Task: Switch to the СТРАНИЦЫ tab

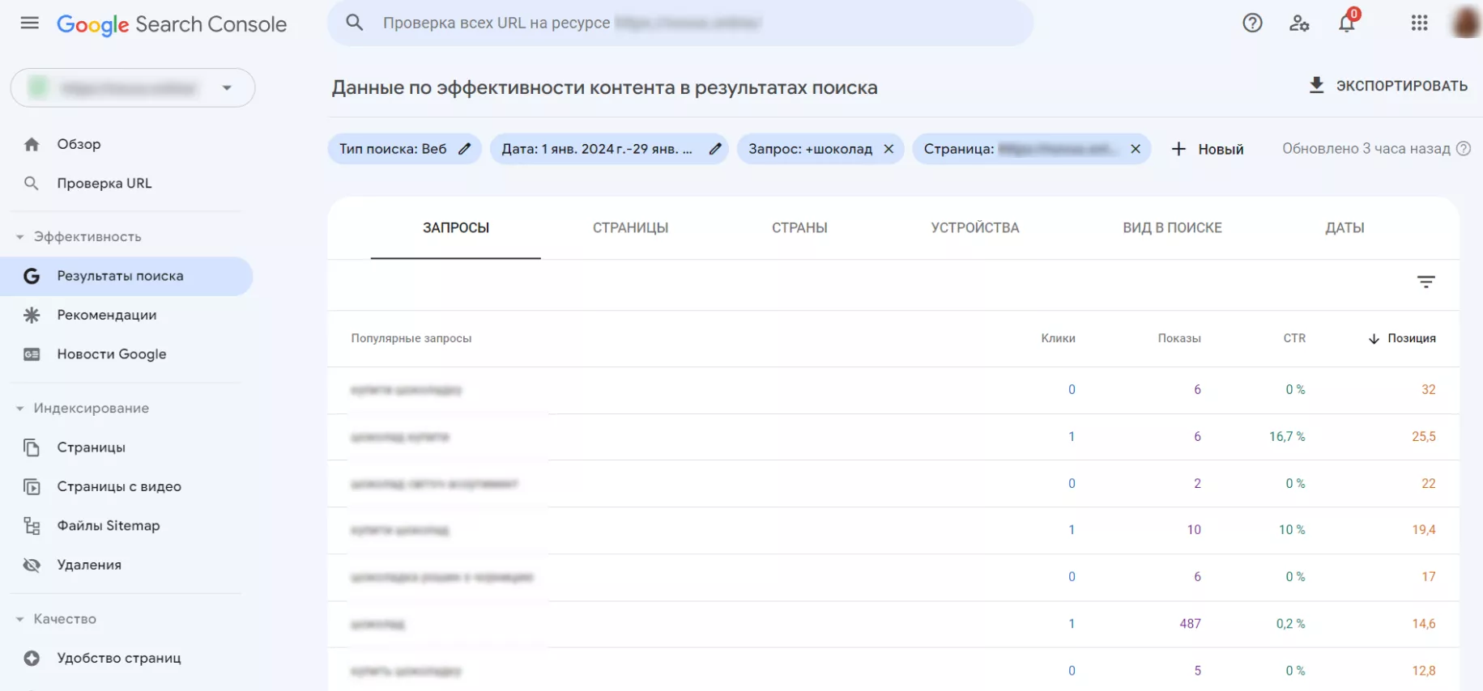Action: (x=630, y=228)
